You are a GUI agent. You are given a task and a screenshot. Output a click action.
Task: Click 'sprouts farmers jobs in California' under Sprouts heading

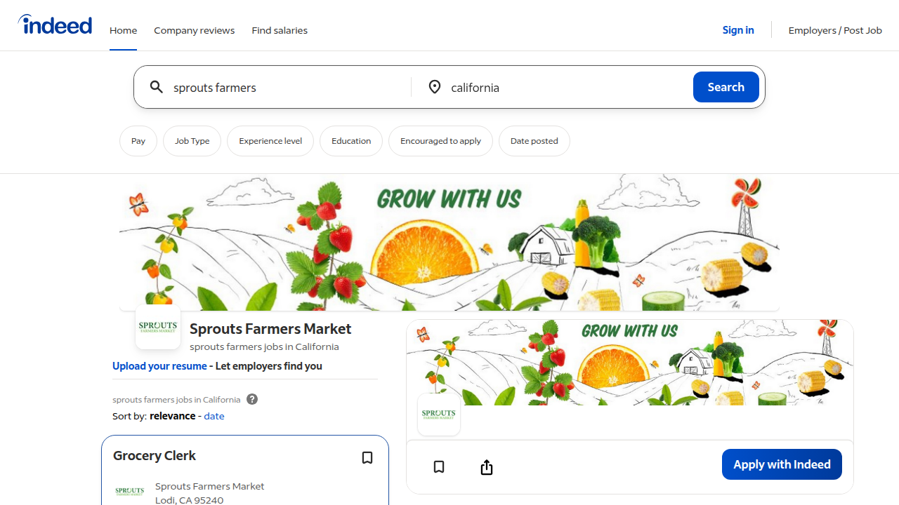(x=264, y=346)
